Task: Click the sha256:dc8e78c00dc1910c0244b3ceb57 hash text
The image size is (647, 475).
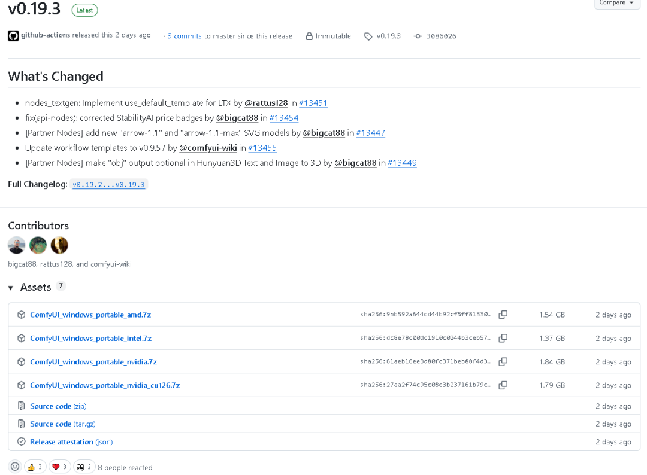Action: (x=425, y=338)
